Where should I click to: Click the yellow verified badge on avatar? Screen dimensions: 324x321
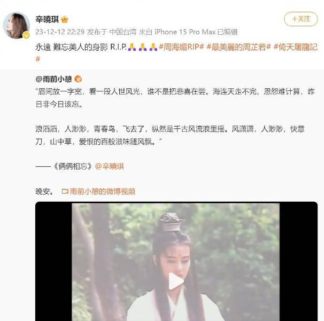point(26,35)
